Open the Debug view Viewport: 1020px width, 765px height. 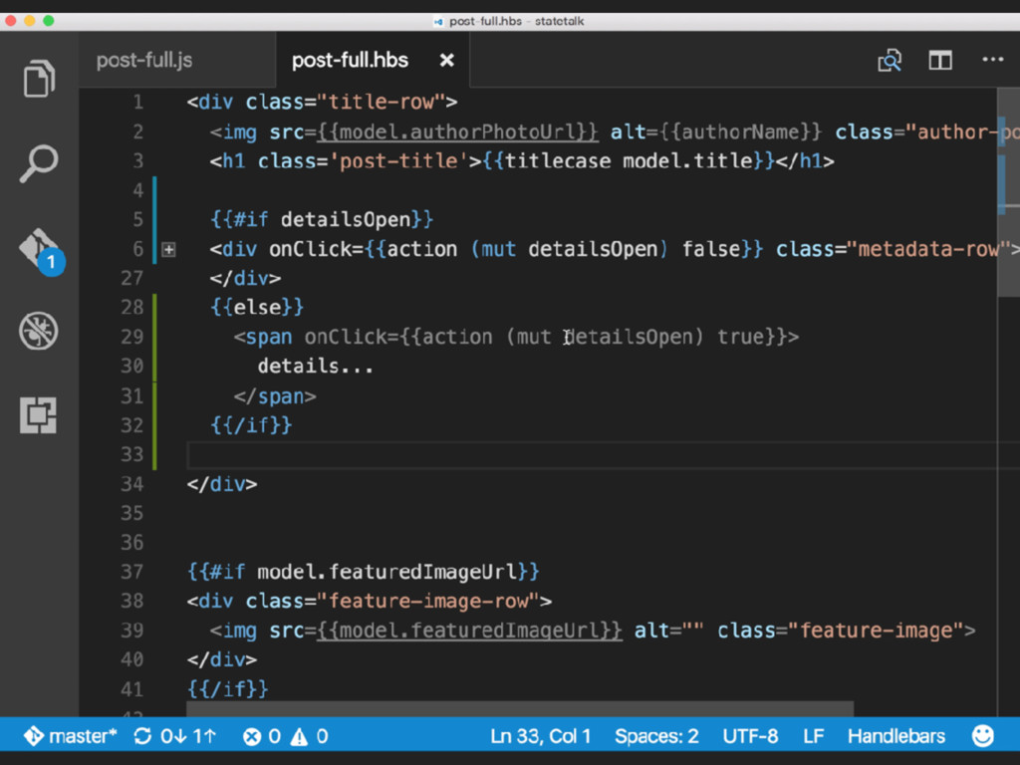point(39,331)
